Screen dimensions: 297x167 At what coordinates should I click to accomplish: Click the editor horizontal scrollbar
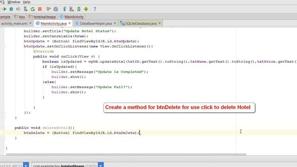(126, 154)
